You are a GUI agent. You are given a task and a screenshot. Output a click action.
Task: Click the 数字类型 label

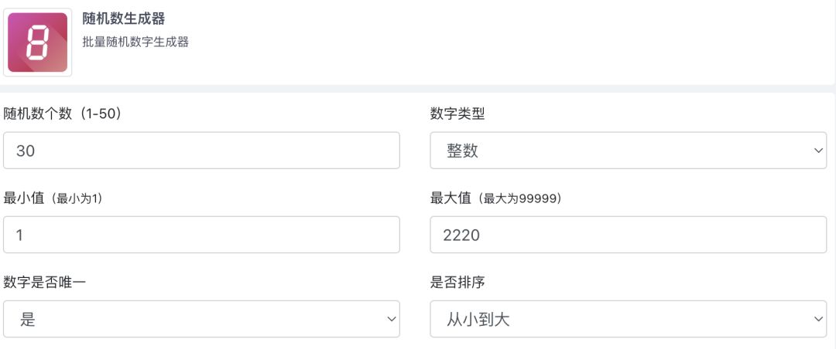457,114
